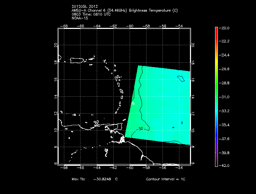Image resolution: width=256 pixels, height=194 pixels.
Task: Click the color bar label '-37.6'
Action: (x=224, y=139)
